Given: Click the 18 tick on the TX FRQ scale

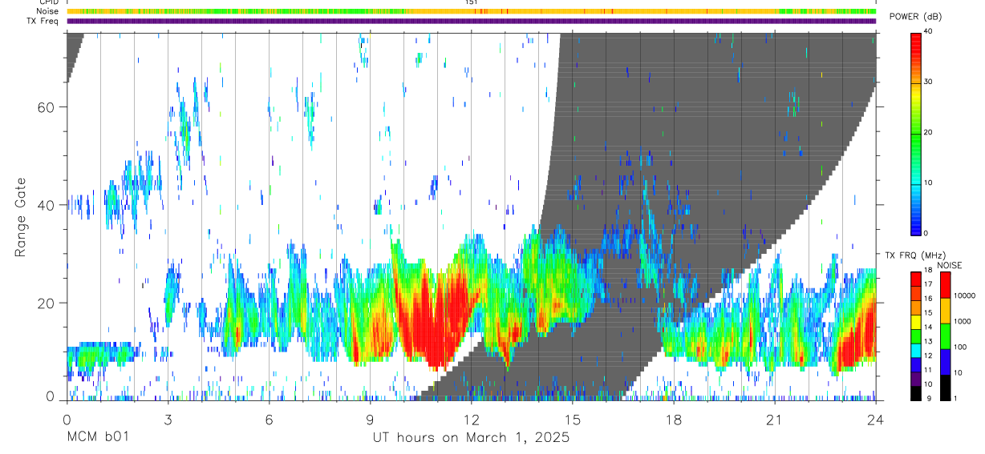Looking at the screenshot, I should click(x=930, y=271).
